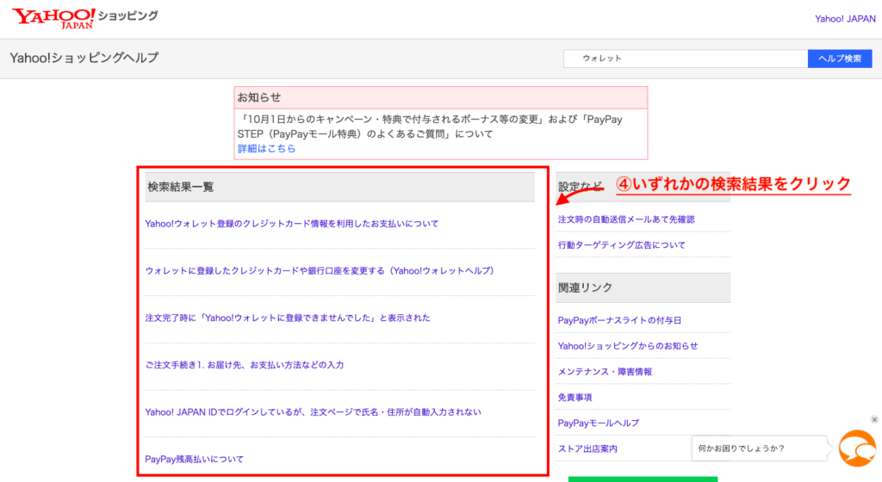Open ご注文手続き1. お届け先 result
The width and height of the screenshot is (882, 482).
tap(244, 365)
